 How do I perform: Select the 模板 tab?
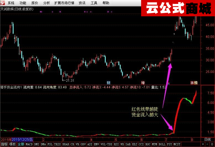click(13, 144)
